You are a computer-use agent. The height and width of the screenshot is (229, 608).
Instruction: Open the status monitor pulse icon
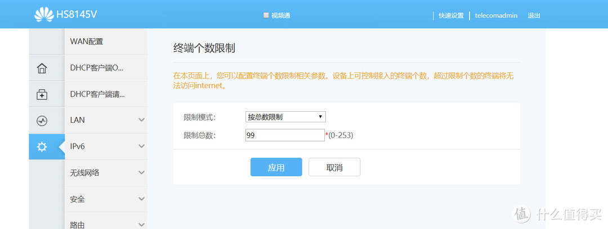click(x=42, y=121)
